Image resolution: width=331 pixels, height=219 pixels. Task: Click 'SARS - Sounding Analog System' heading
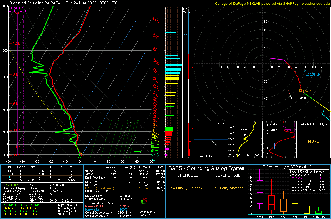coord(207,168)
